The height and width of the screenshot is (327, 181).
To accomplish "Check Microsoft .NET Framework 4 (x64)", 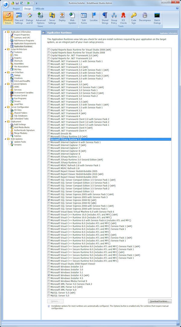I will click(49, 113).
